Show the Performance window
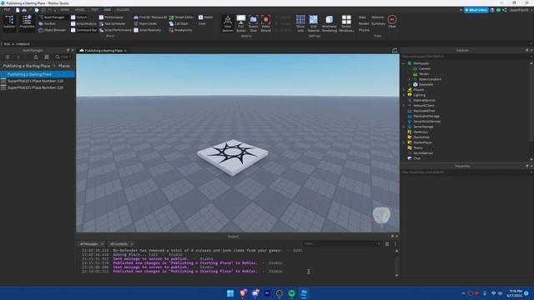 (111, 17)
